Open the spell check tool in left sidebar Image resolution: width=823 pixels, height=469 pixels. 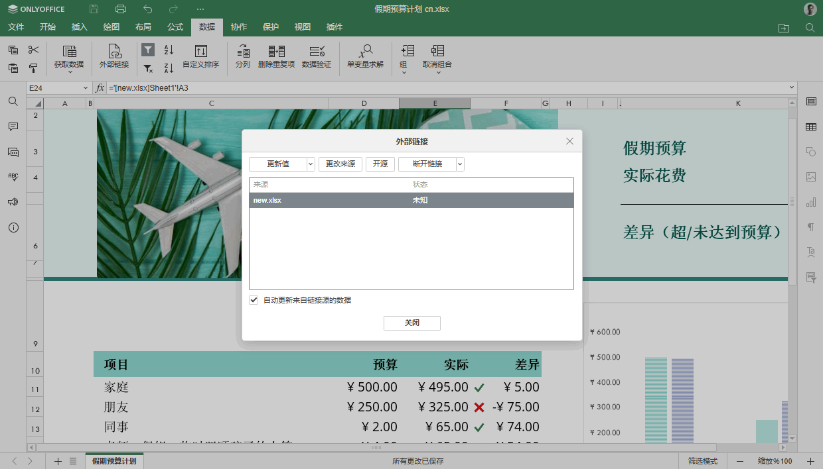(x=12, y=176)
